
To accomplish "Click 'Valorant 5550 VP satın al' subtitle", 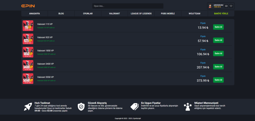I will pyautogui.click(x=46, y=81).
